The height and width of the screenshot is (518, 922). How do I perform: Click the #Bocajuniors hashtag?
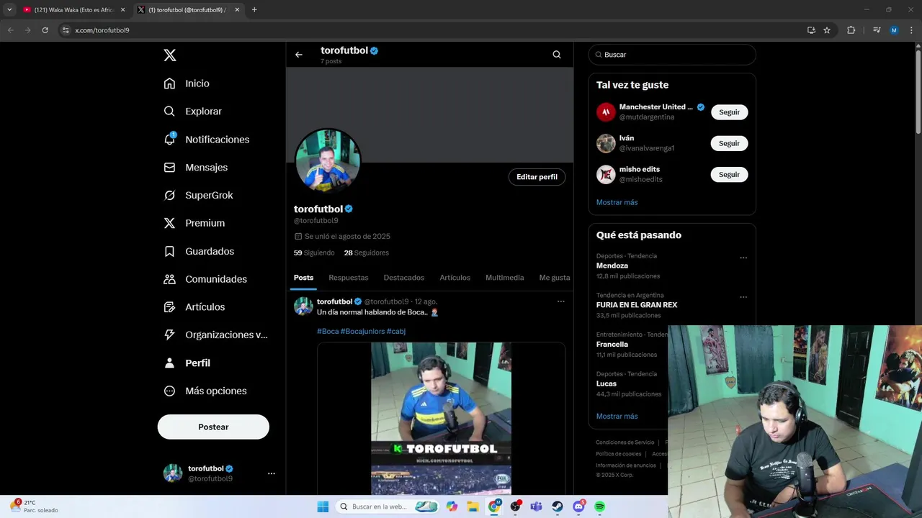click(362, 331)
